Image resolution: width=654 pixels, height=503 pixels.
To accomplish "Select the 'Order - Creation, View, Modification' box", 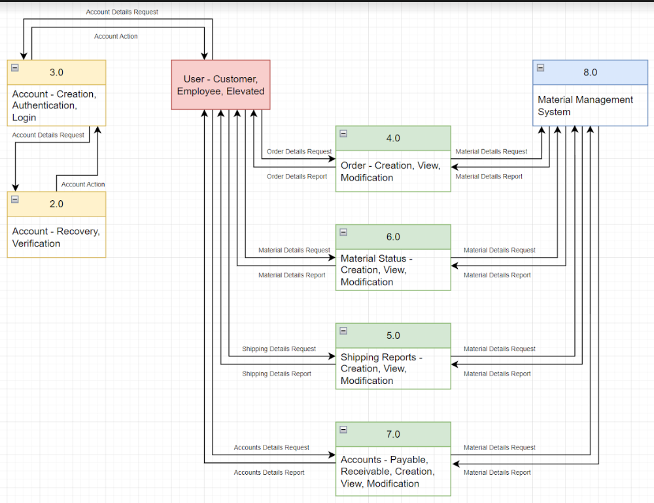I will point(392,171).
